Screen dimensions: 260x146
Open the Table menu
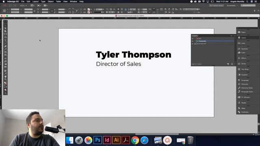(58, 2)
